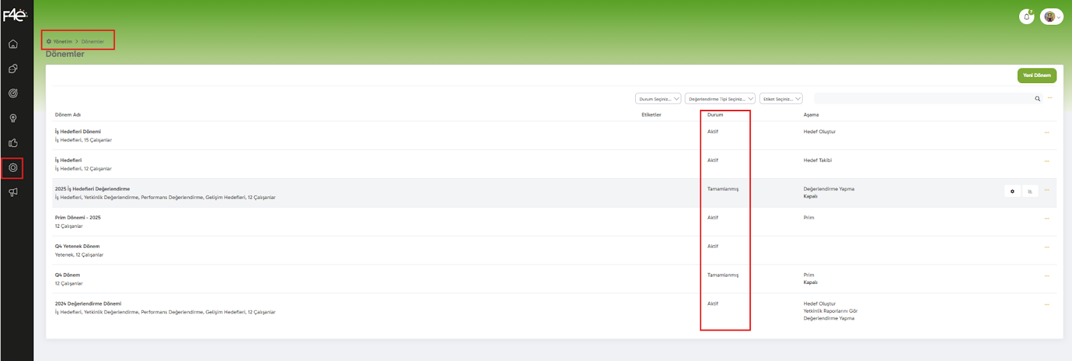Expand the Etiket Seçiniz dropdown
This screenshot has height=361, width=1072.
click(x=781, y=98)
